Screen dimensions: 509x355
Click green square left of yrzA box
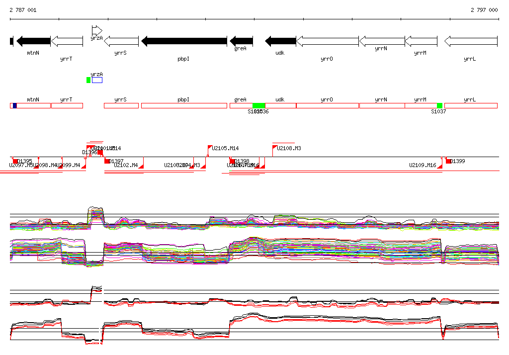coord(88,80)
